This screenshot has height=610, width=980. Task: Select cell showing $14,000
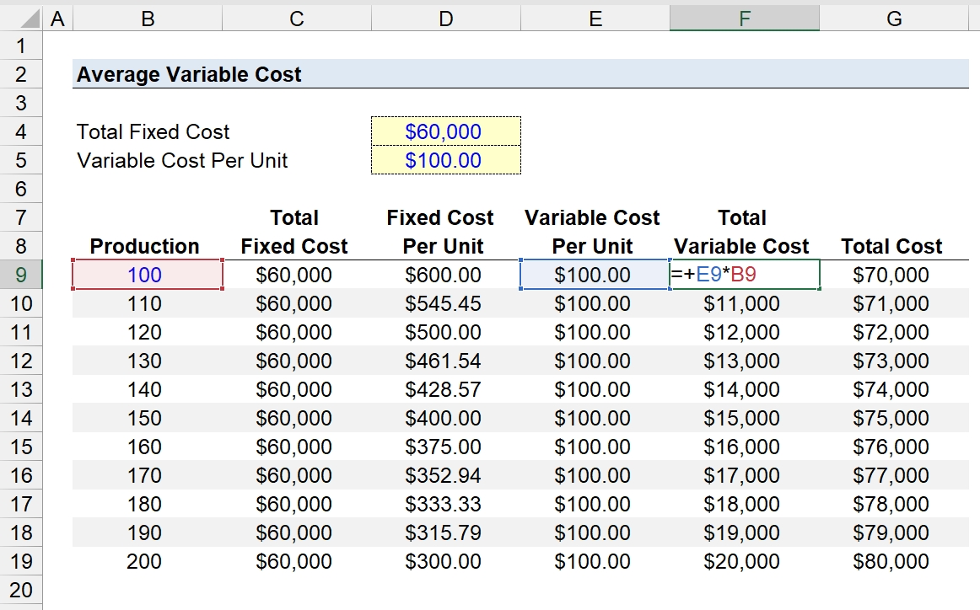[x=745, y=389]
